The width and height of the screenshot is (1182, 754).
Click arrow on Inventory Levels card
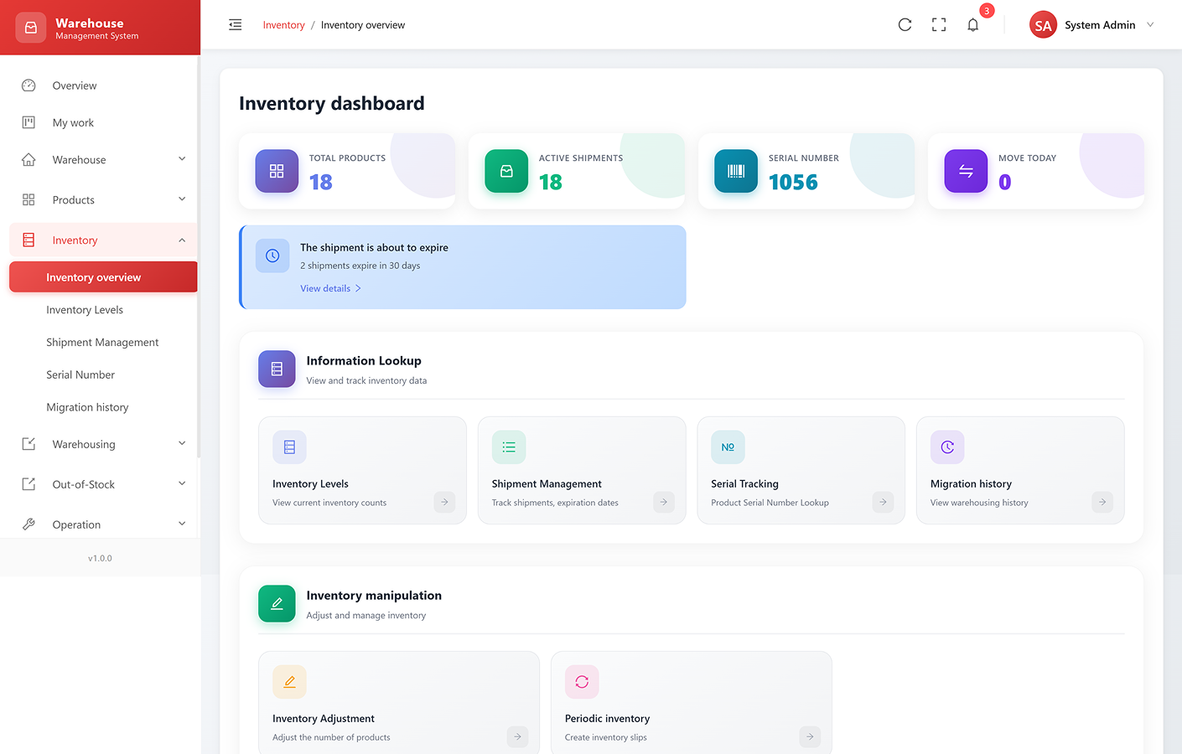[x=444, y=502]
